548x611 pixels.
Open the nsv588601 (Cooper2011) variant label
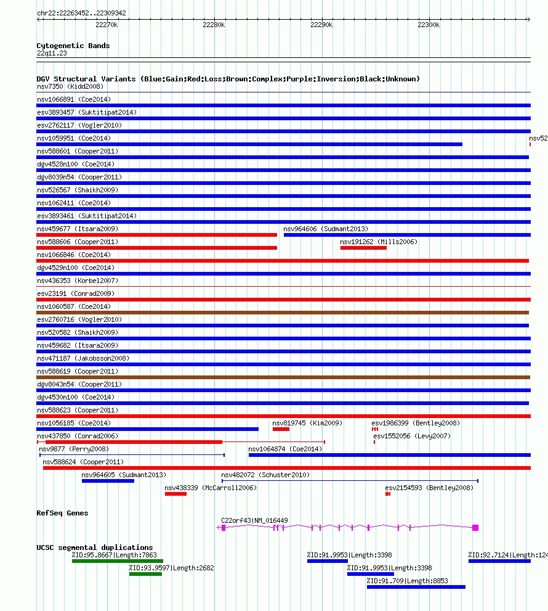tap(78, 151)
